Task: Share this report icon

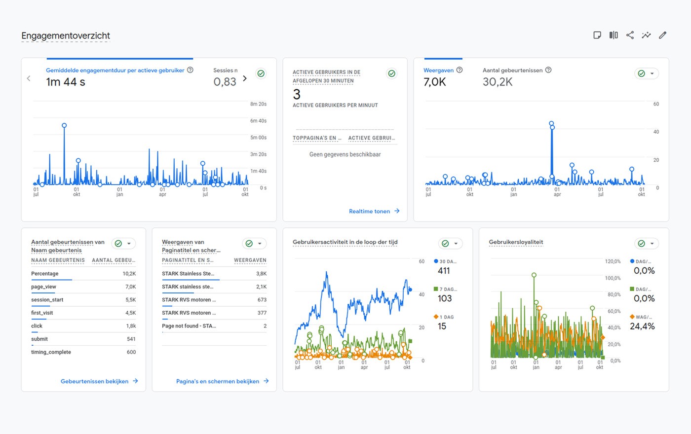Action: tap(630, 35)
